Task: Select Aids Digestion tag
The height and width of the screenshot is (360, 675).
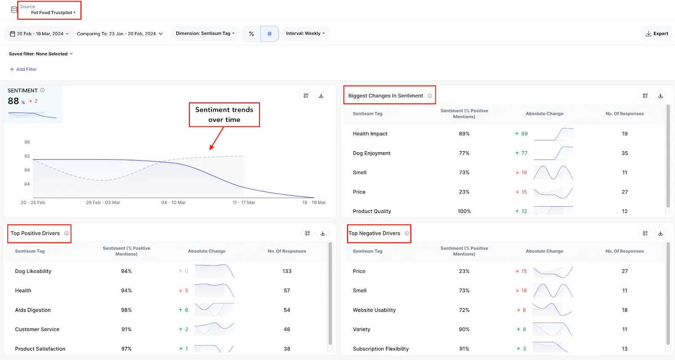Action: [x=32, y=310]
